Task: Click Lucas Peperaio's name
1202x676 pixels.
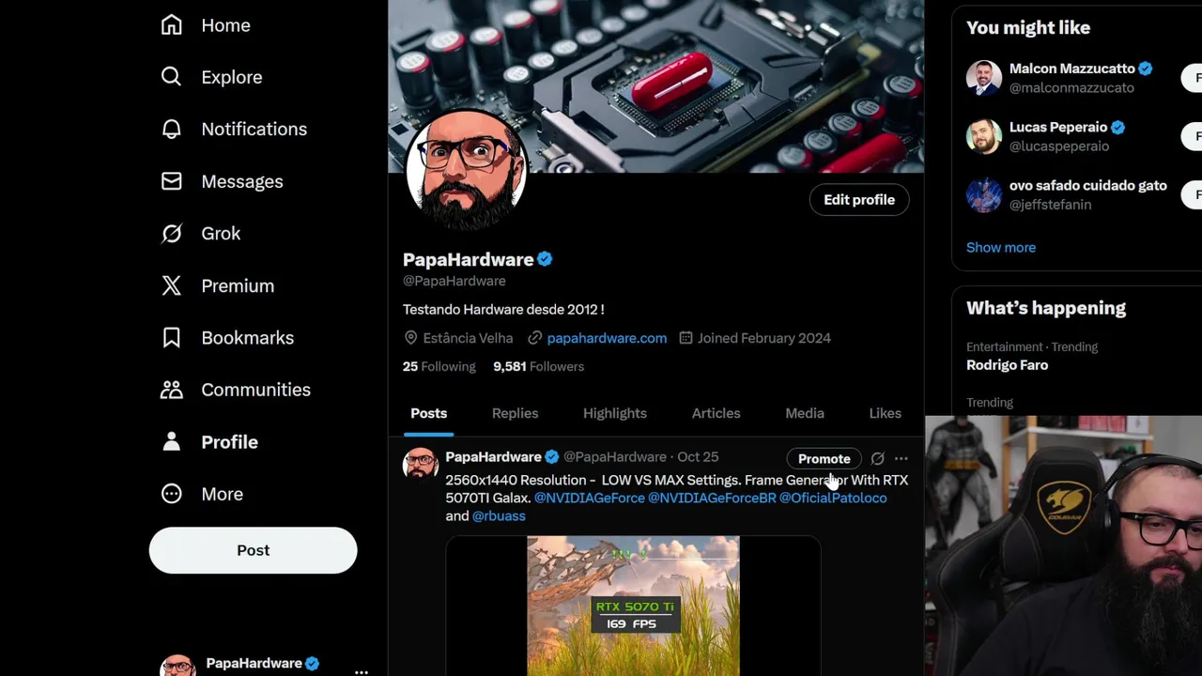Action: [1058, 127]
